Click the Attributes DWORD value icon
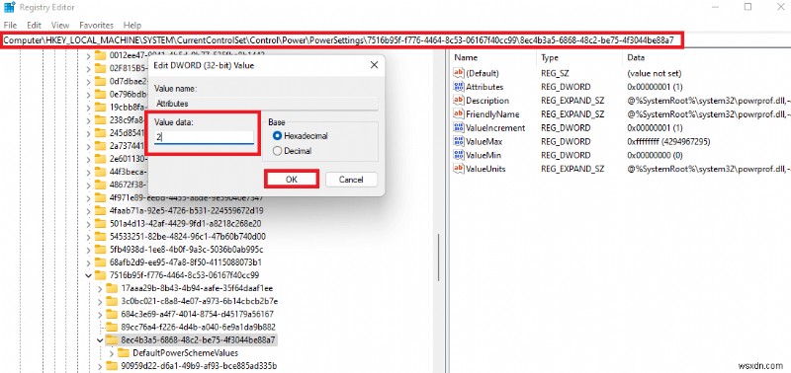This screenshot has width=791, height=373. (458, 87)
